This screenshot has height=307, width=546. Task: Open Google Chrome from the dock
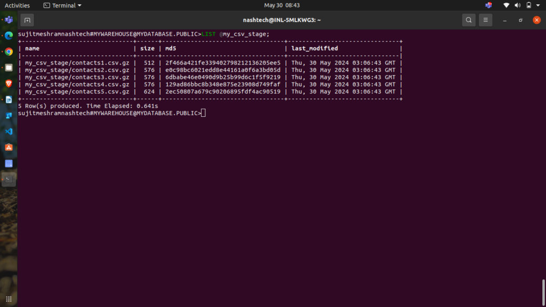pos(9,52)
